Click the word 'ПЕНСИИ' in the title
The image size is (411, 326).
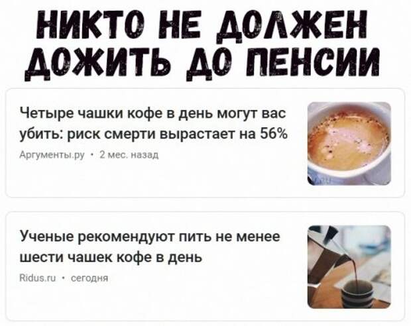click(x=313, y=62)
